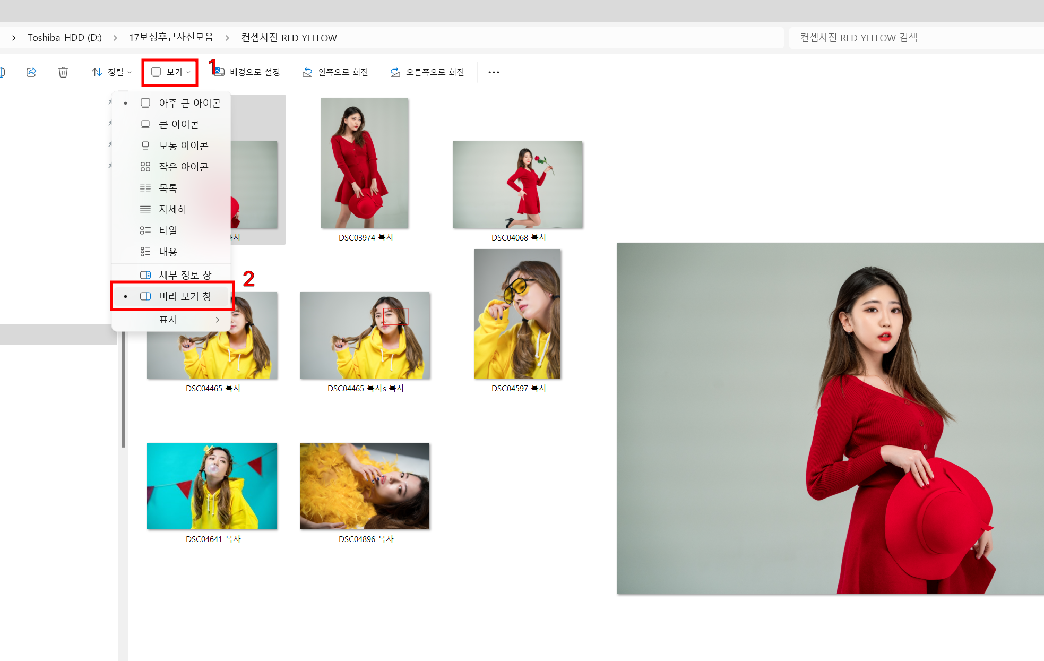Image resolution: width=1044 pixels, height=661 pixels.
Task: Toggle the preview pane option
Action: (185, 296)
